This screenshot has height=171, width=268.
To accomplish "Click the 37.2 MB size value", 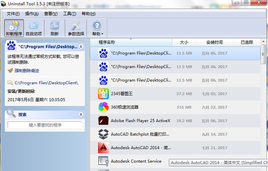I will [x=184, y=94].
